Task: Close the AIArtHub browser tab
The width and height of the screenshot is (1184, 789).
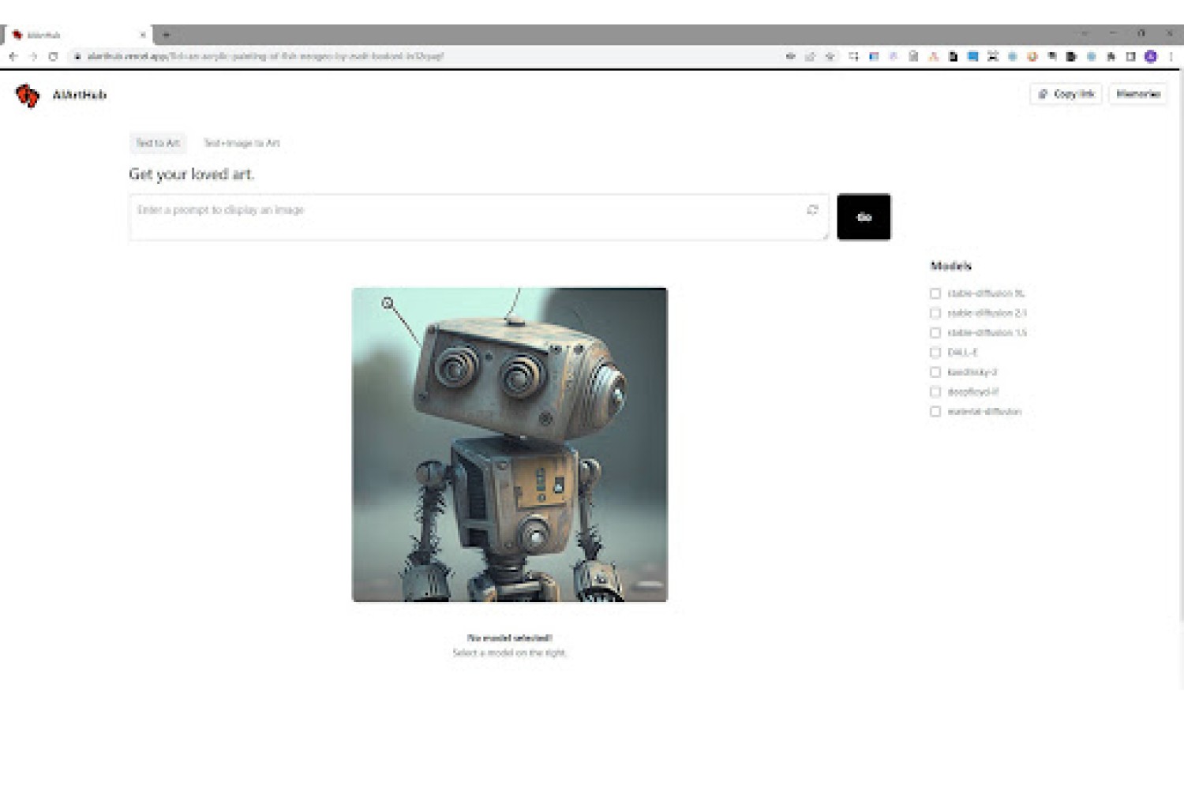Action: pyautogui.click(x=143, y=35)
